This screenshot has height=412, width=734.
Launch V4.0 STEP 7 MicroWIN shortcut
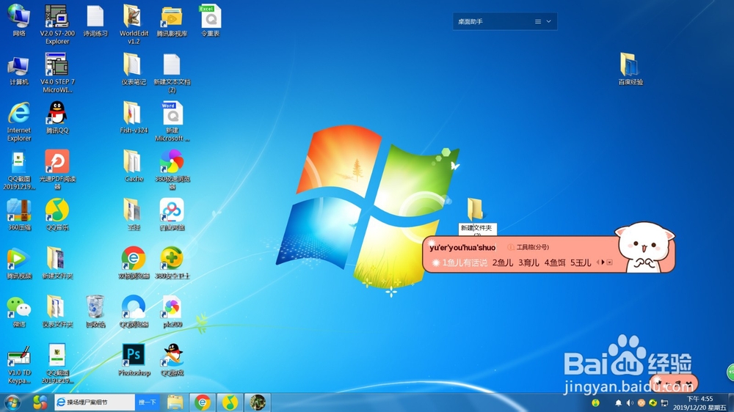[x=57, y=73]
